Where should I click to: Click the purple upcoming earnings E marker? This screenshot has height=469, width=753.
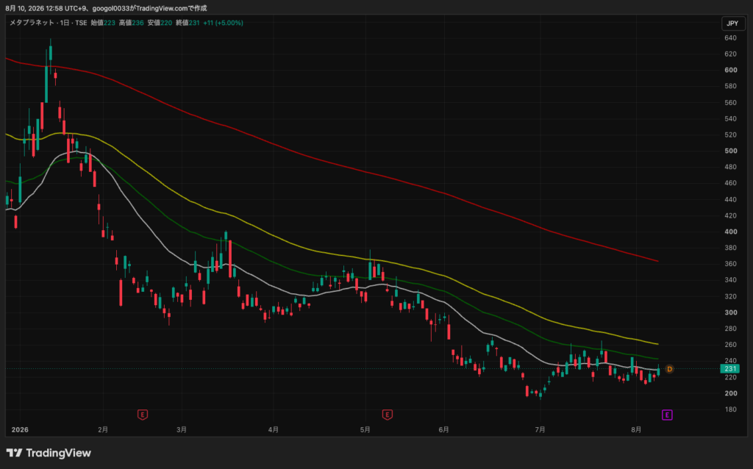(667, 415)
